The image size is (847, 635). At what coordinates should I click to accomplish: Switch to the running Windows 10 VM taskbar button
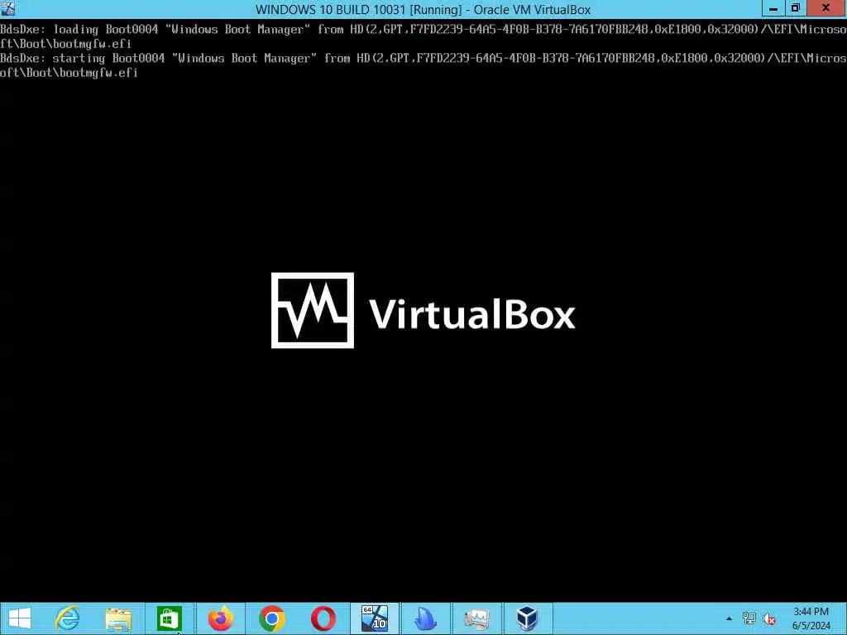pyautogui.click(x=375, y=618)
